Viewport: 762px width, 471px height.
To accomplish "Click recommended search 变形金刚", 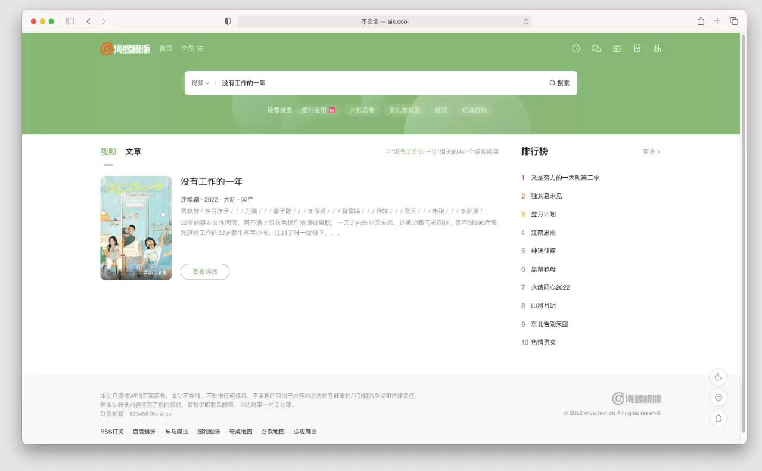I will (x=318, y=110).
